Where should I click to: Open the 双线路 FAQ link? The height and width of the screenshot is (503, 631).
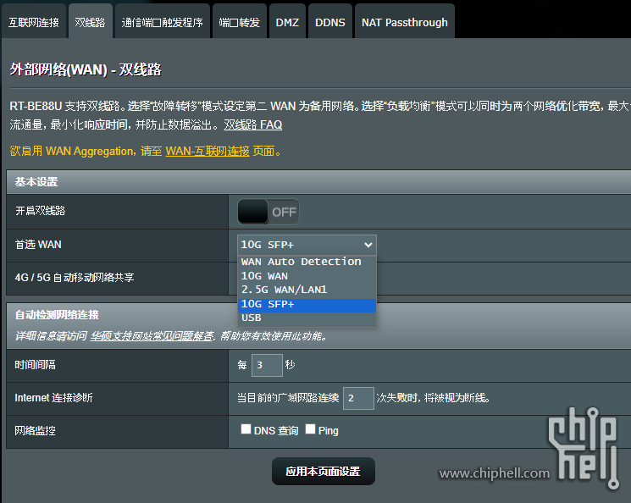point(252,124)
